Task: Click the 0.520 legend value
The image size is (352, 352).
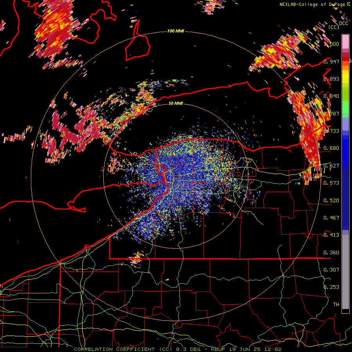Action: [x=331, y=201]
